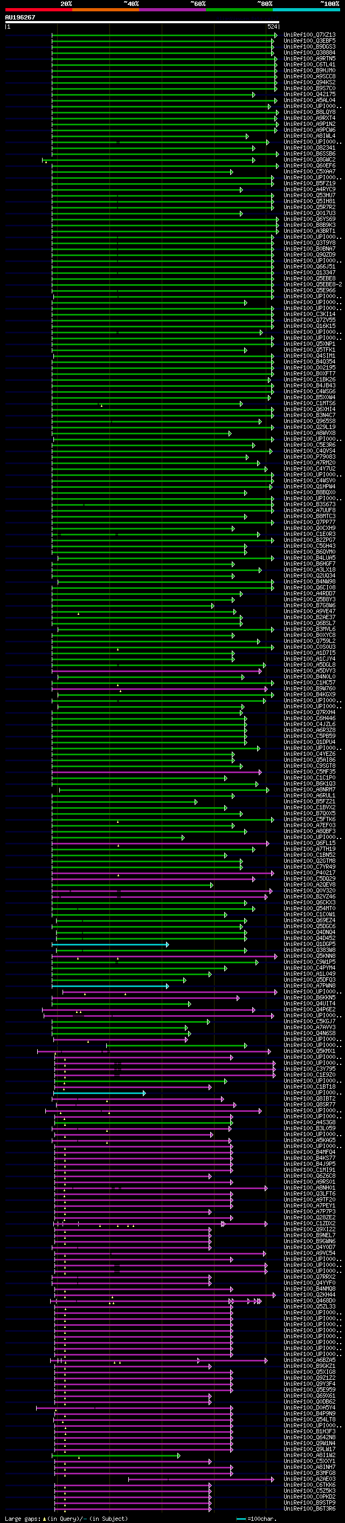Select UniRef100_B8LQY8 label
345x1523 pixels.
pos(309,112)
